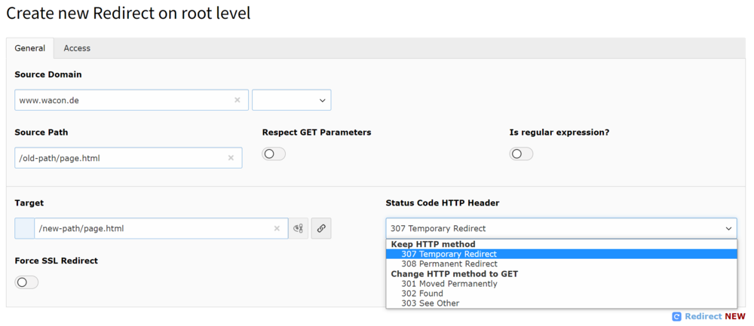Viewport: 754px width, 326px height.
Task: Choose 301 Moved Permanently option
Action: [x=449, y=284]
